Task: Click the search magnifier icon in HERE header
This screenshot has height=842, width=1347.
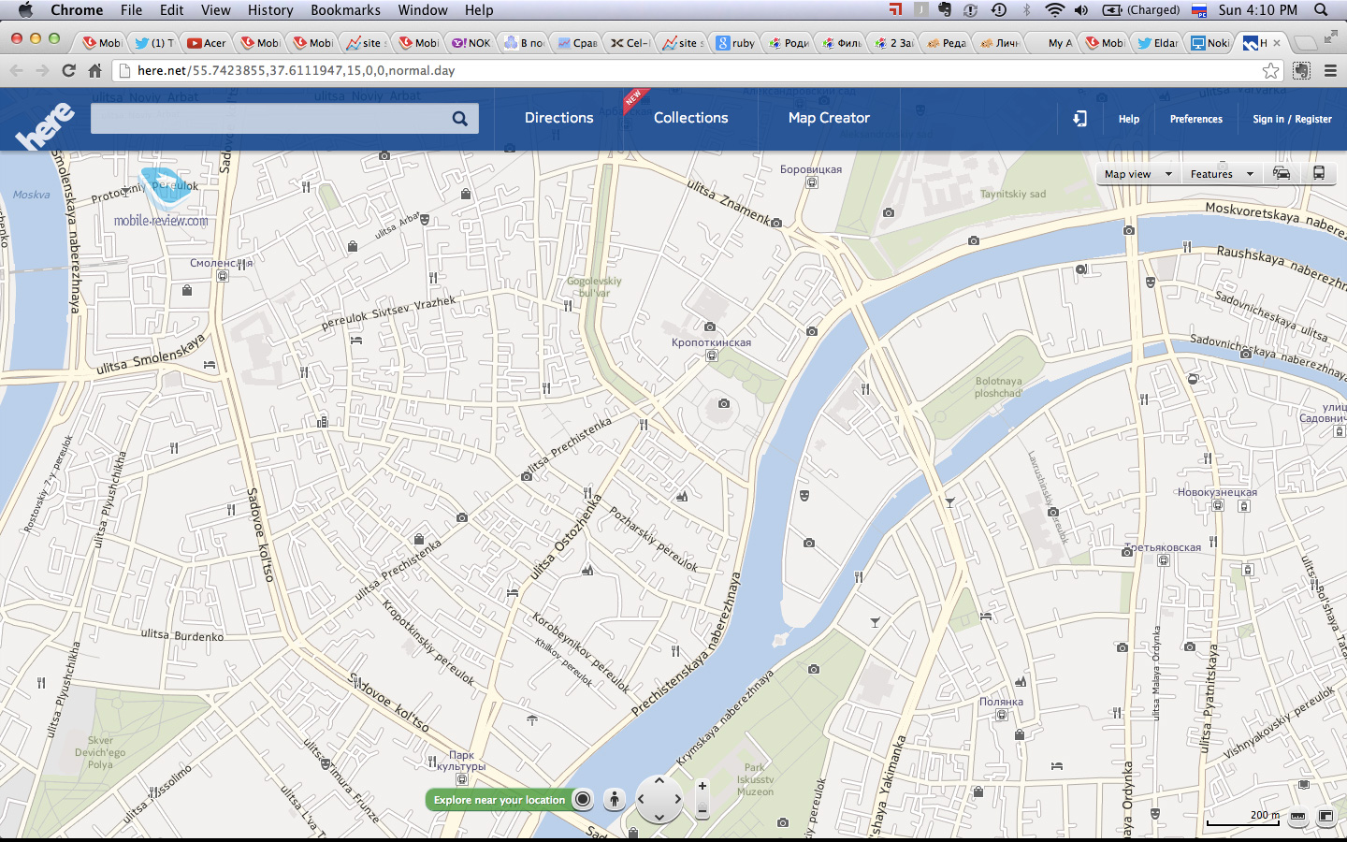Action: [x=459, y=118]
